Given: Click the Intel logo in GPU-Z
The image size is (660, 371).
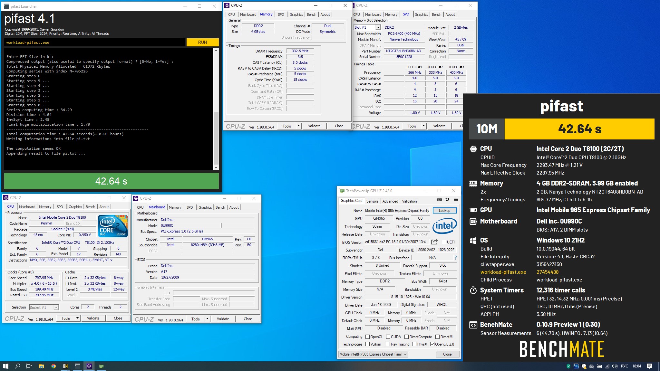Looking at the screenshot, I should tap(444, 226).
